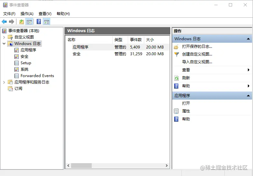Click the 订阅 subscriptions icon
253x176 pixels.
point(10,89)
